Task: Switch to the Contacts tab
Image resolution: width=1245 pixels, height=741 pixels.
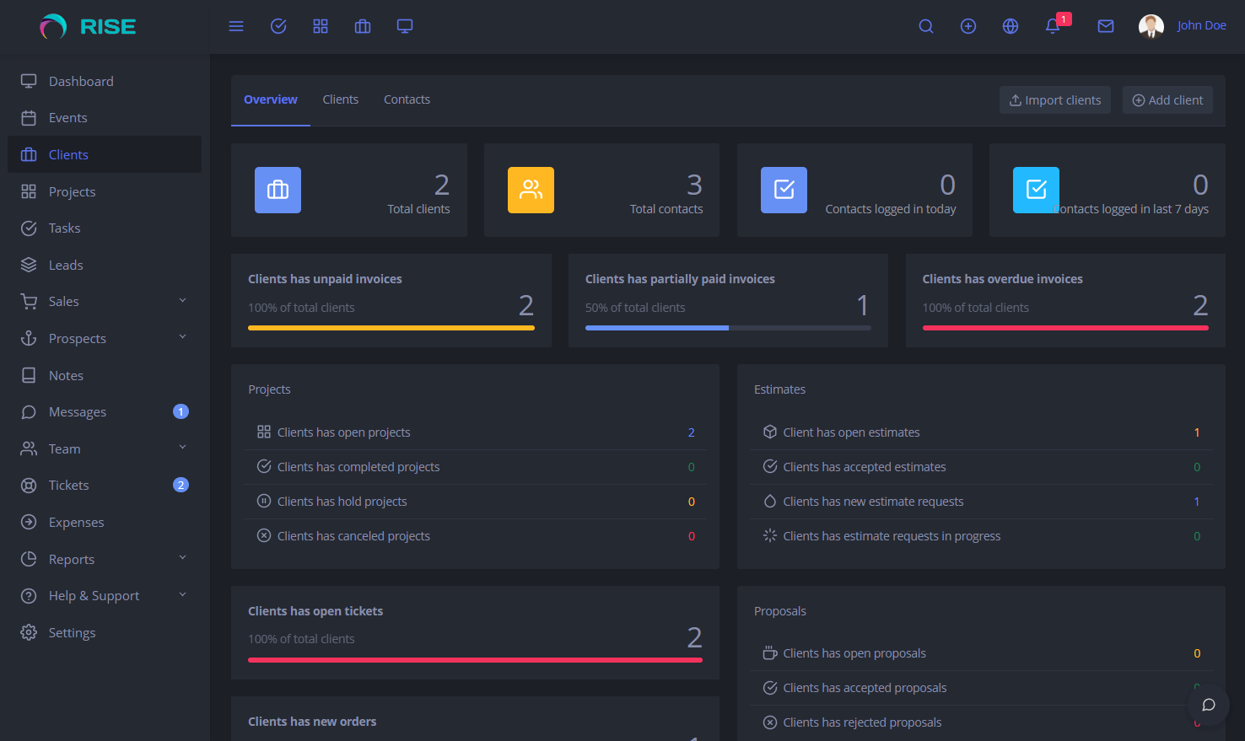Action: pos(407,99)
